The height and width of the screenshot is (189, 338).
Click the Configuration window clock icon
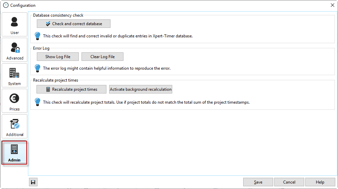point(5,5)
